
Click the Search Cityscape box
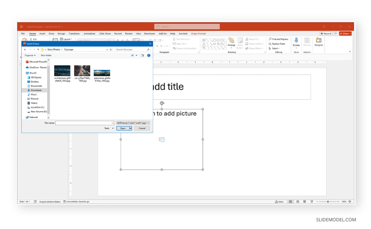coord(133,50)
